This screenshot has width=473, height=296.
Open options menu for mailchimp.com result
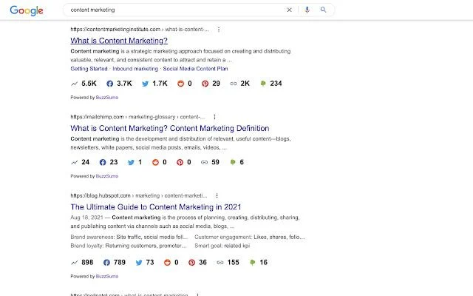tap(214, 117)
